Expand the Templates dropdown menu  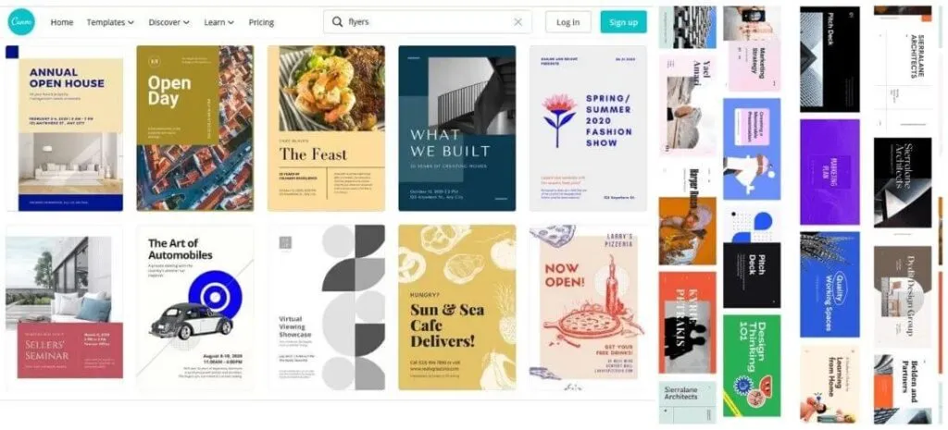[x=110, y=22]
